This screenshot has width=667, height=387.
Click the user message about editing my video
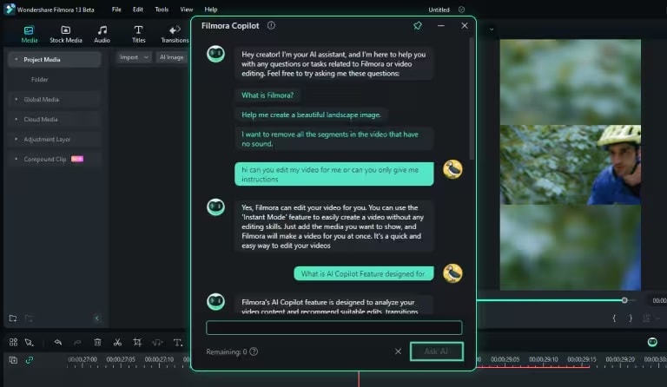[x=333, y=174]
